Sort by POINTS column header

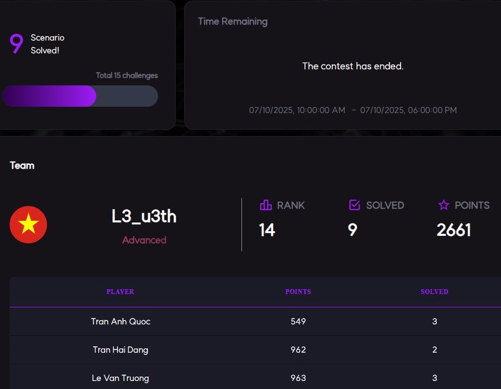298,292
